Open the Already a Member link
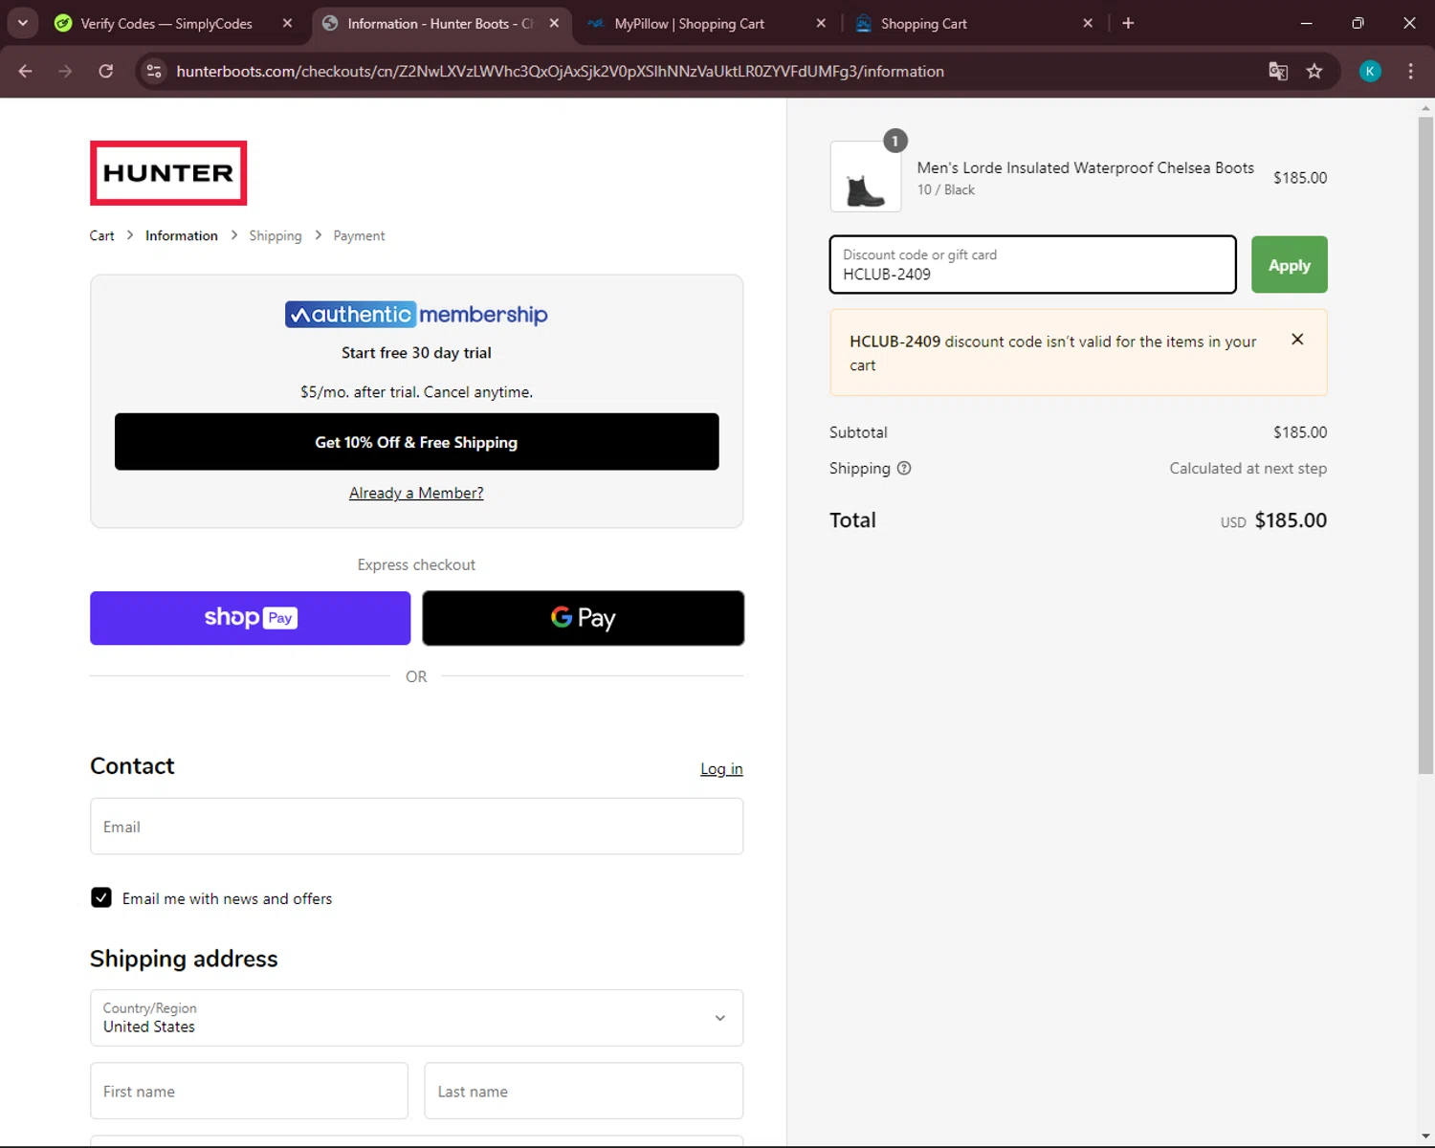Viewport: 1435px width, 1148px height. 416,493
